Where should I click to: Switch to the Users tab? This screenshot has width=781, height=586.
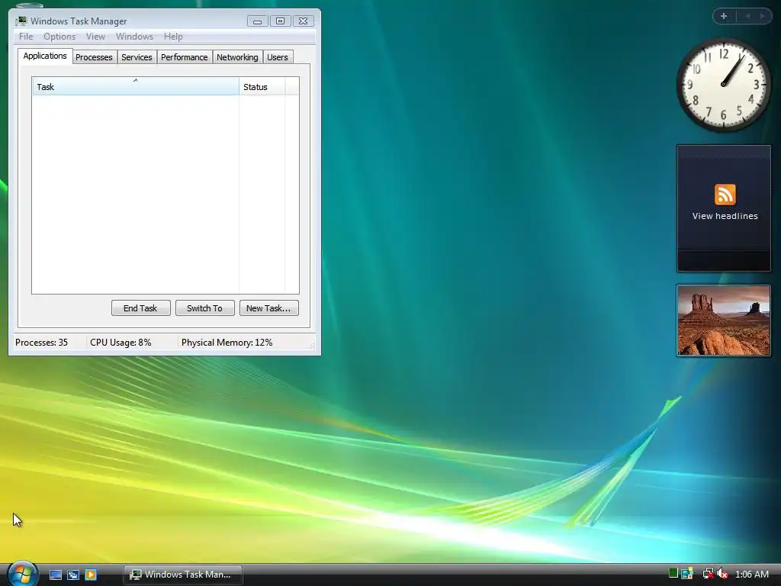[277, 57]
